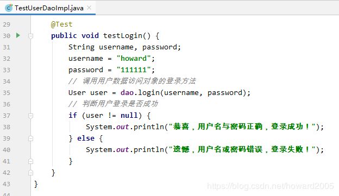The height and width of the screenshot is (196, 339).
Task: Select the TestUserDaoImpl.java editor tab
Action: click(48, 8)
